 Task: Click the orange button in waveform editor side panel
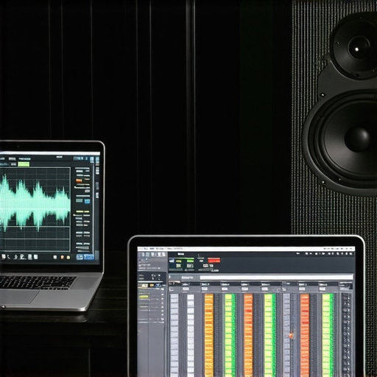coord(79,181)
